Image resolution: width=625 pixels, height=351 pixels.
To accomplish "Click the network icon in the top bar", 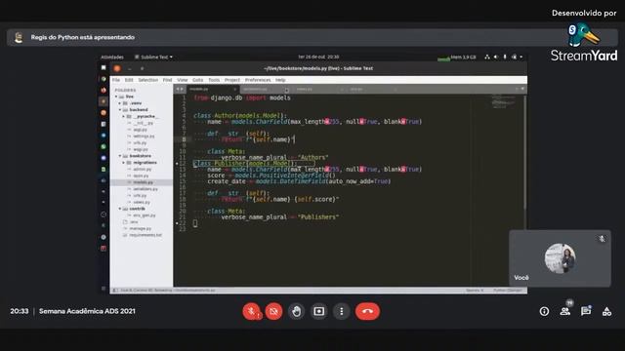I will pos(487,58).
